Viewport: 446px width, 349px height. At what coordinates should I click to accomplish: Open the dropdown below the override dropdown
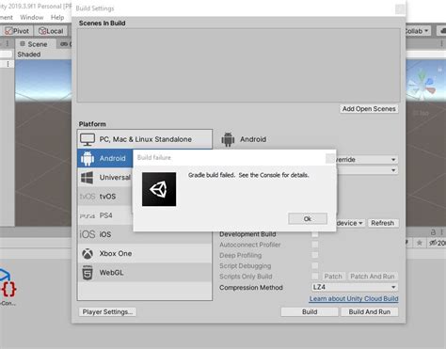(x=367, y=170)
